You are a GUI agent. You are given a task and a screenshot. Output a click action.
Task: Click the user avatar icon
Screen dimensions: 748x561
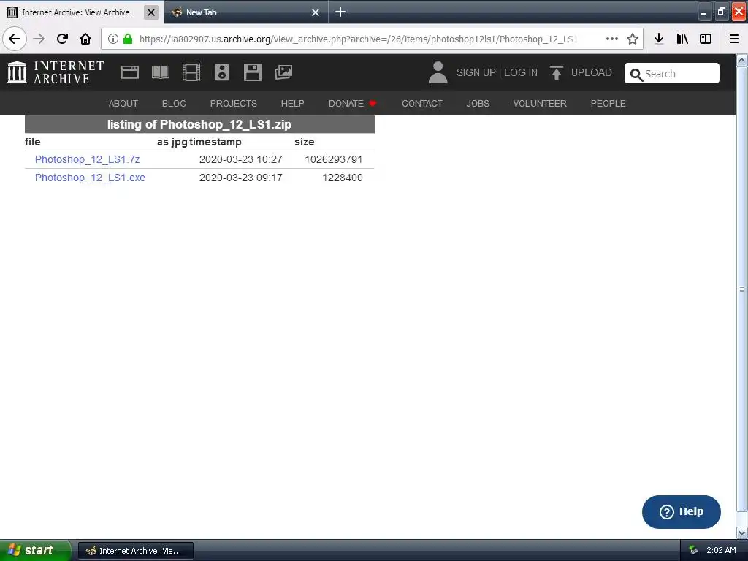click(x=438, y=72)
